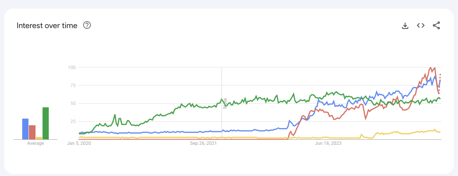Click the 25 value on the y-axis
The height and width of the screenshot is (176, 458).
point(73,121)
